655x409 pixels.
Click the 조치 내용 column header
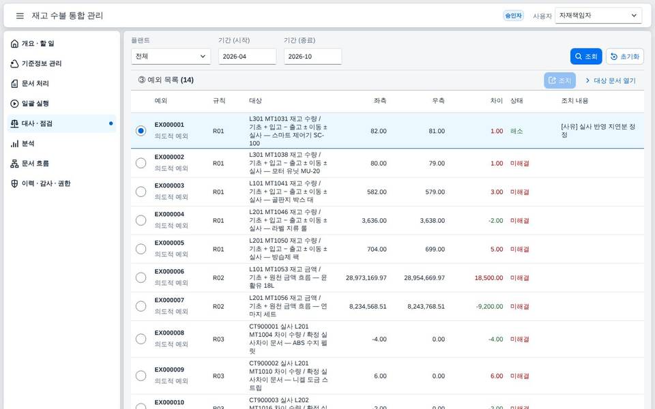(x=574, y=101)
